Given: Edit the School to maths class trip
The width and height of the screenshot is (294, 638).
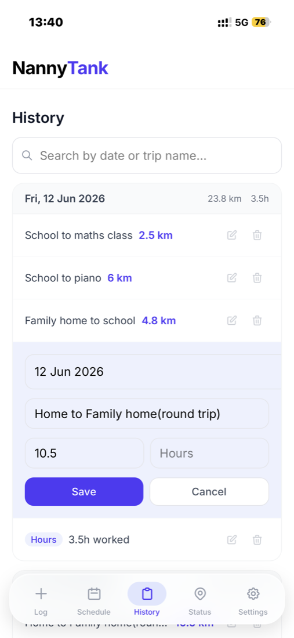Looking at the screenshot, I should (232, 235).
